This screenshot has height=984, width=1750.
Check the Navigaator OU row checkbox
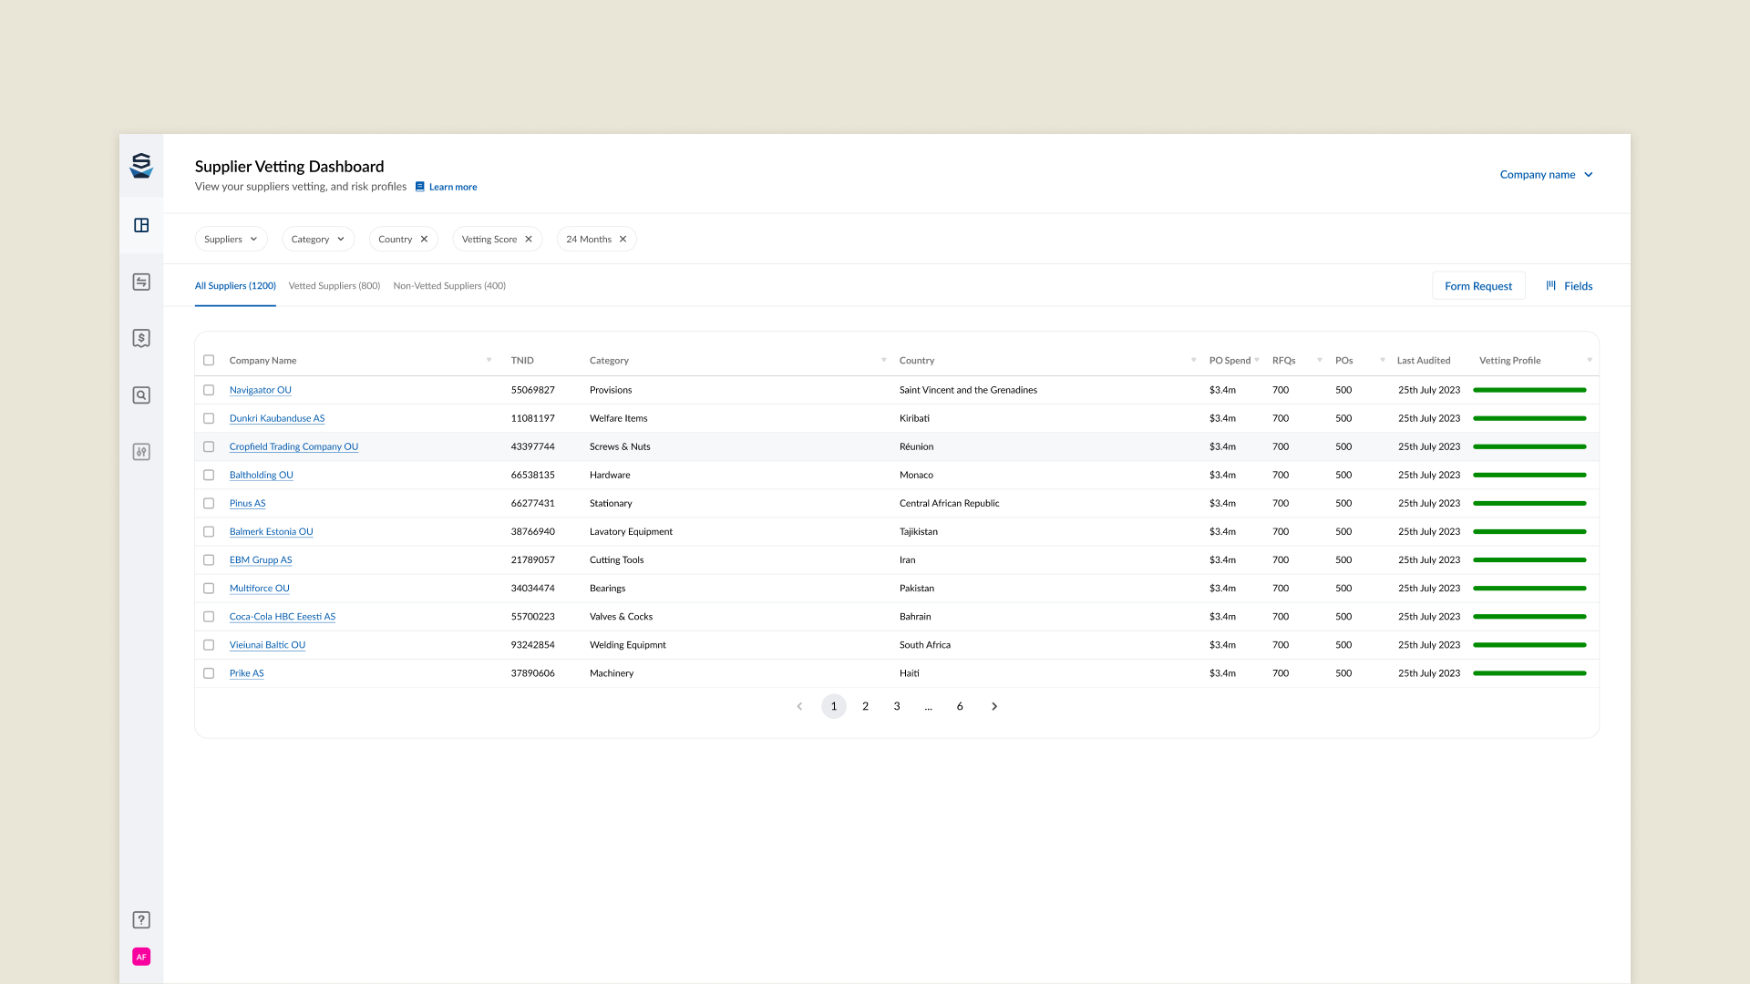click(x=209, y=390)
